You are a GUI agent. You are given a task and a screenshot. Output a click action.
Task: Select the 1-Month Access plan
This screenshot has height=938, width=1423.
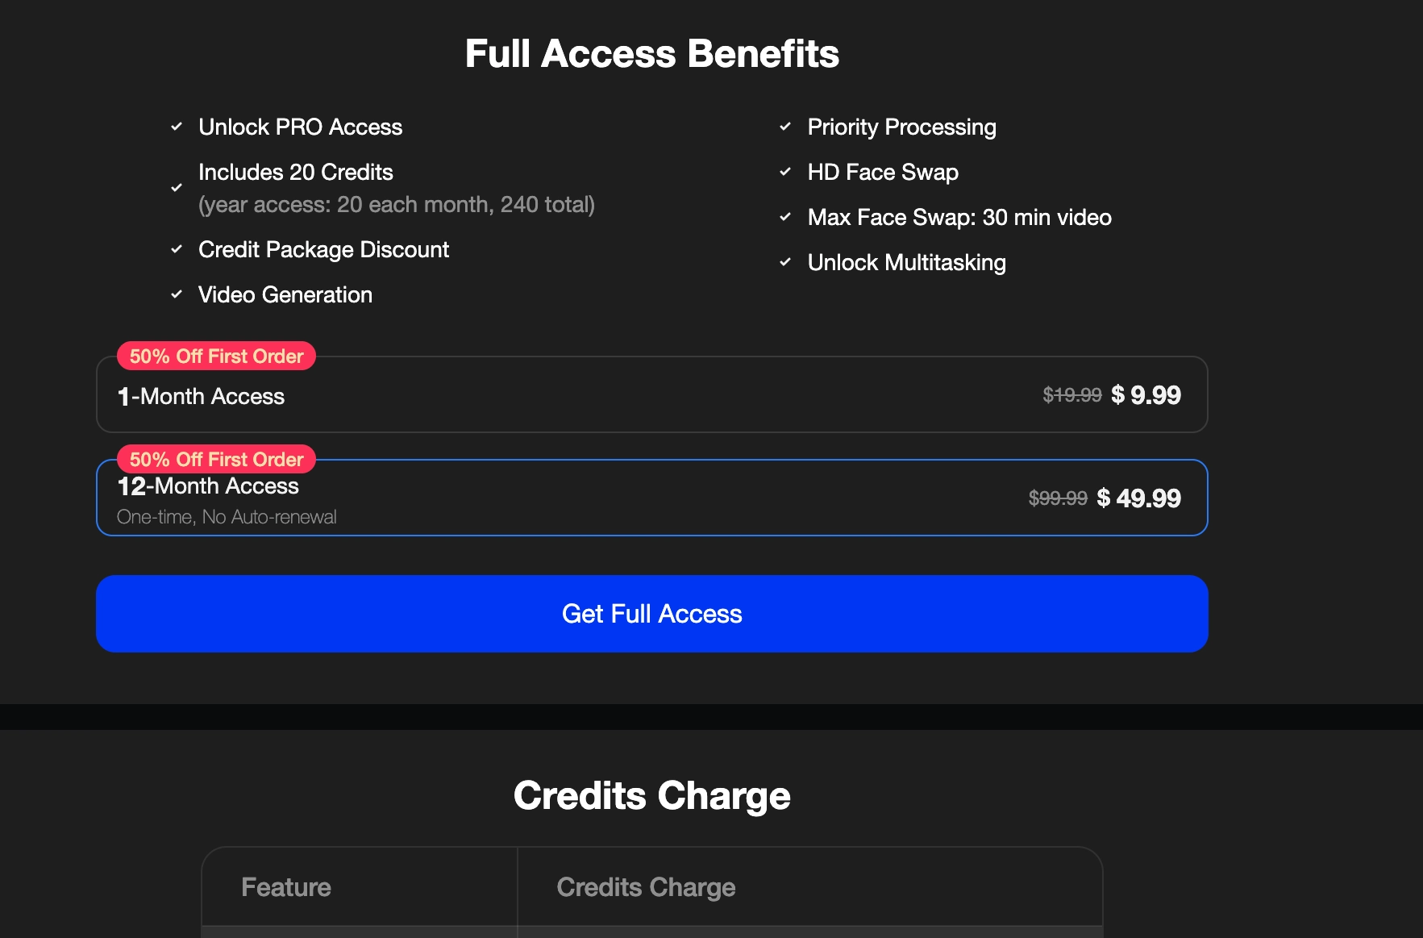coord(651,394)
